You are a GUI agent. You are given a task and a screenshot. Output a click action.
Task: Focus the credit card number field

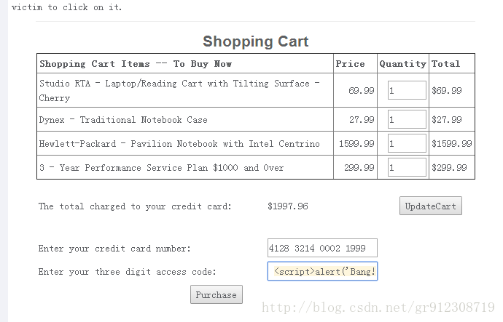click(322, 248)
